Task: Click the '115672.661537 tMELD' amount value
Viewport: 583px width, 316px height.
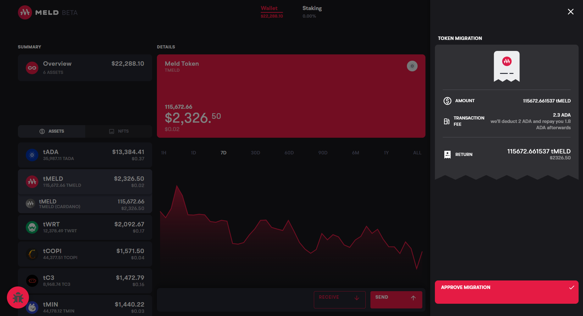Action: (547, 101)
